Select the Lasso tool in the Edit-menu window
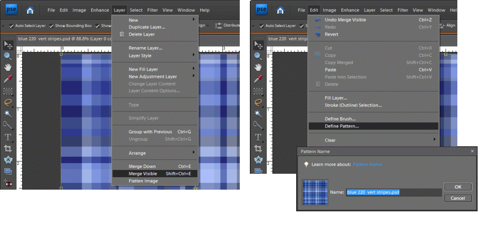Screen dimensions: 494x232 click(259, 103)
